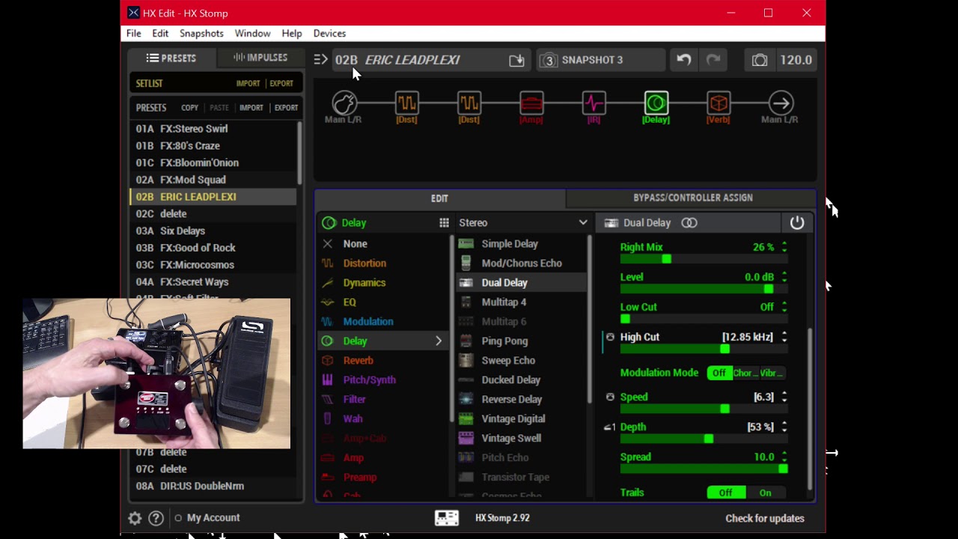Select the Main L/R output block
Screen dimensions: 958x539
pyautogui.click(x=781, y=103)
